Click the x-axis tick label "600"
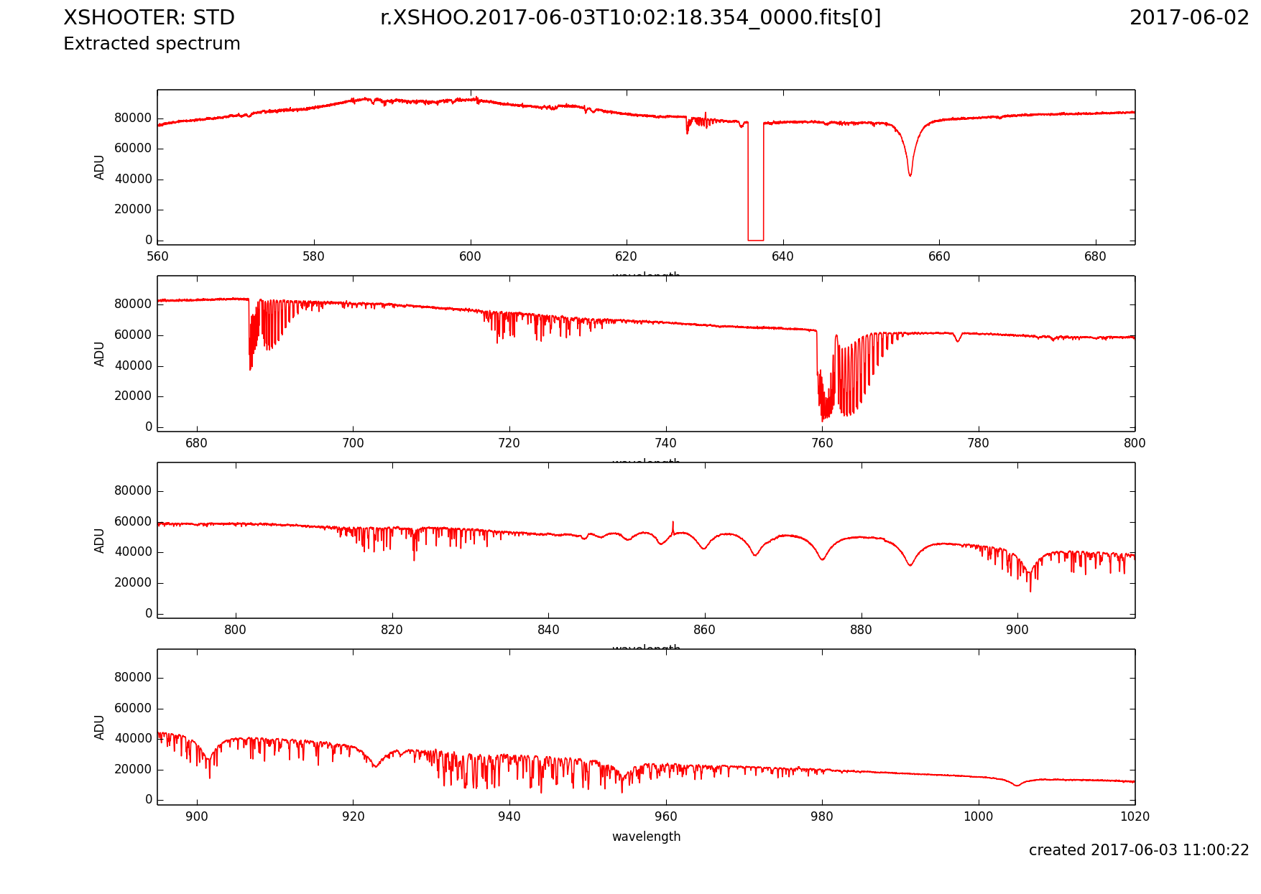 point(470,256)
